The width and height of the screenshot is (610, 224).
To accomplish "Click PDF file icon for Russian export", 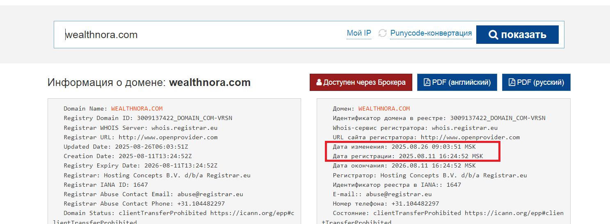I will click(512, 82).
